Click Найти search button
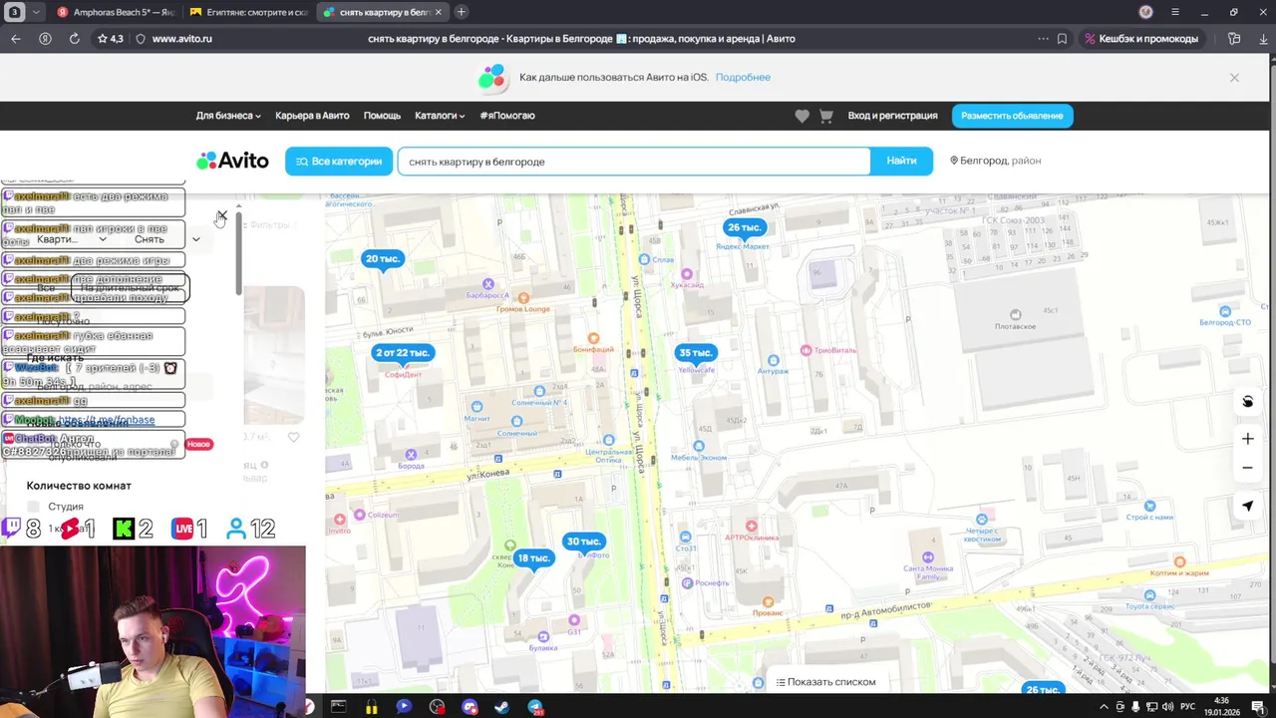 pyautogui.click(x=901, y=161)
